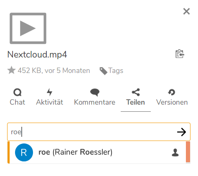The height and width of the screenshot is (176, 198).
Task: Confirm share input with arrow button
Action: [x=181, y=132]
